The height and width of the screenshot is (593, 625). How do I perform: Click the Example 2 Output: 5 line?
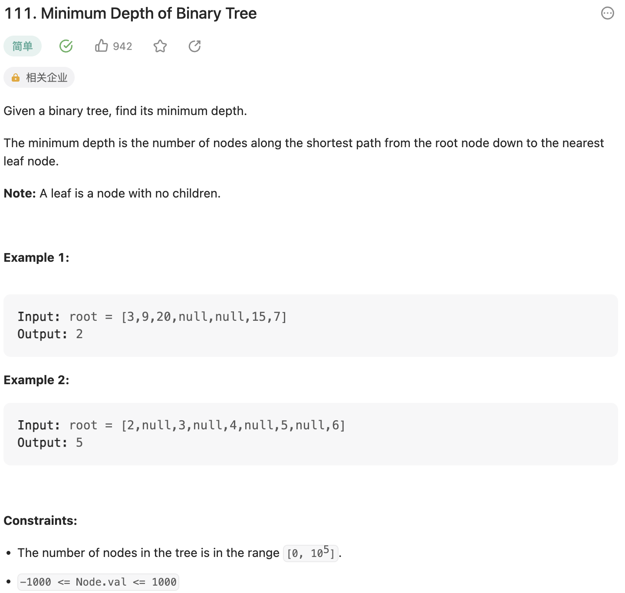coord(50,443)
